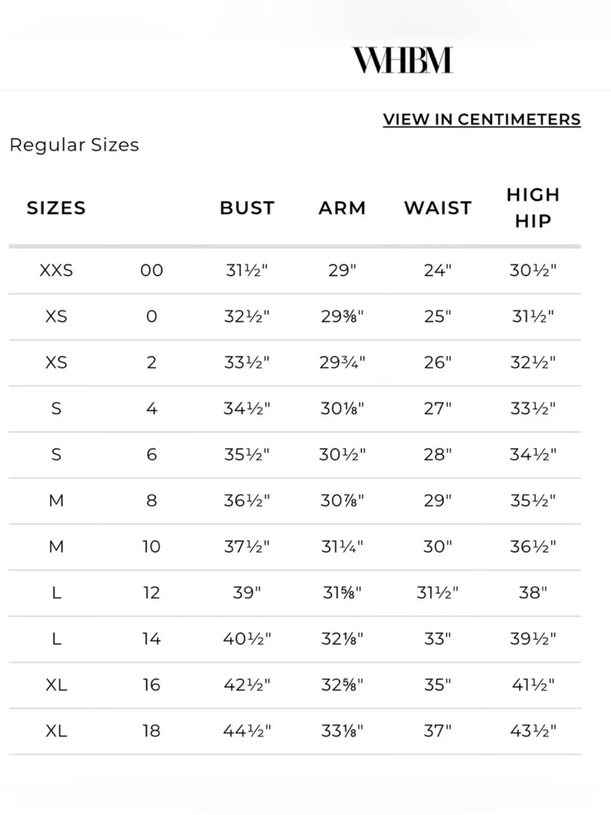Click the HIGH HIP column header
The height and width of the screenshot is (815, 611).
533,208
